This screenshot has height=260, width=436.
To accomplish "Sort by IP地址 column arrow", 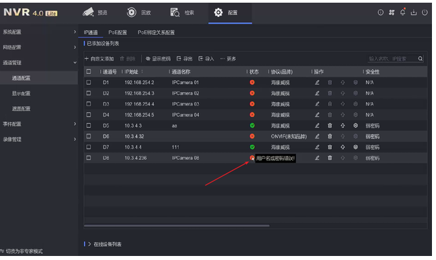I will point(142,72).
